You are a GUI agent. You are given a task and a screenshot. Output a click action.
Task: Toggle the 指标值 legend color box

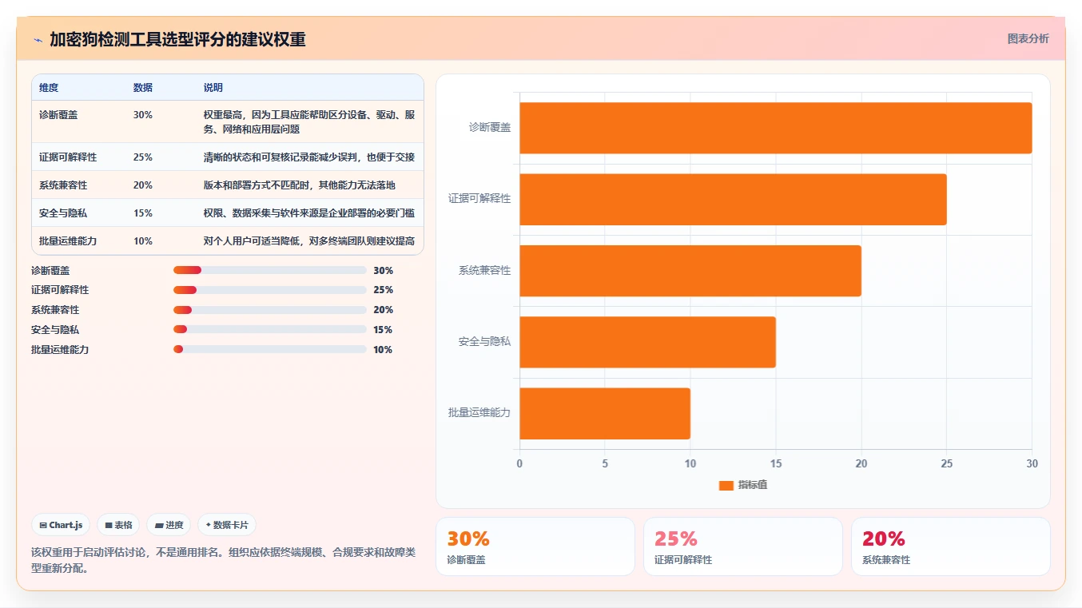point(726,485)
